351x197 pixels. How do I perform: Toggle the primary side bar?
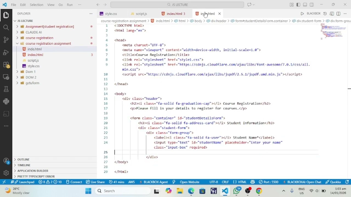click(x=298, y=5)
